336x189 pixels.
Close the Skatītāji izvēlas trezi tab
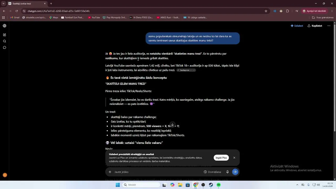point(45,4)
